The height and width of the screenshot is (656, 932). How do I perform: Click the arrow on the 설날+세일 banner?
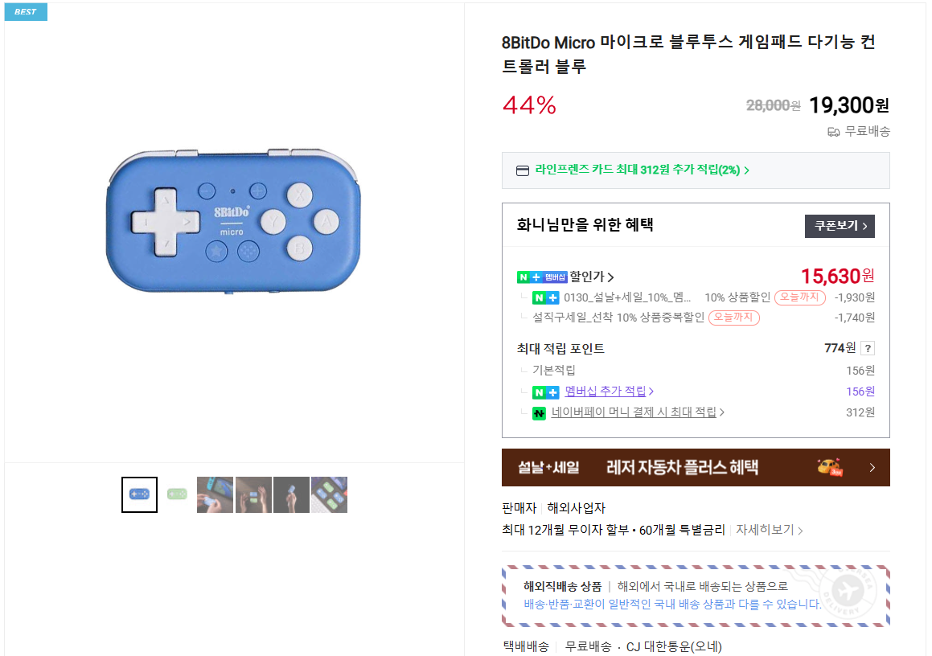coord(872,468)
